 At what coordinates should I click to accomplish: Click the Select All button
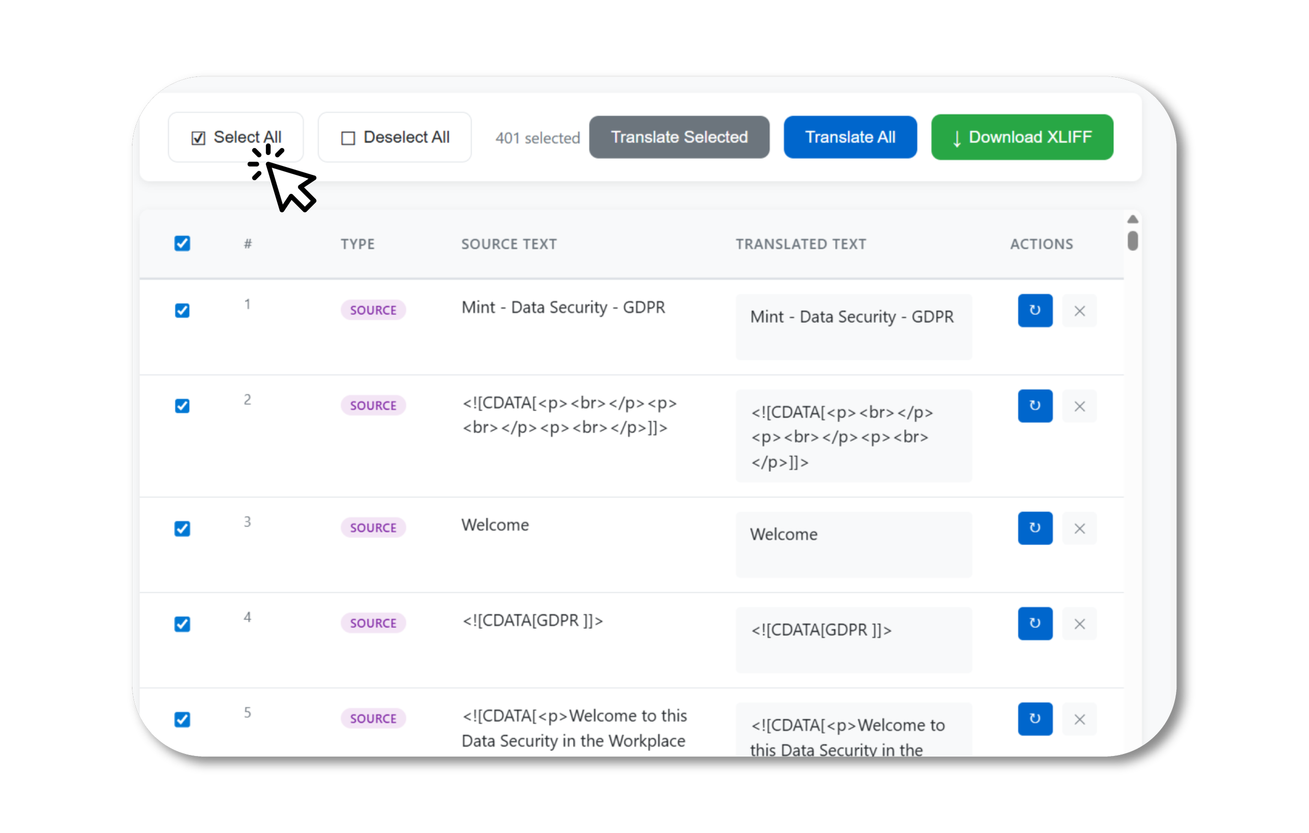[236, 137]
